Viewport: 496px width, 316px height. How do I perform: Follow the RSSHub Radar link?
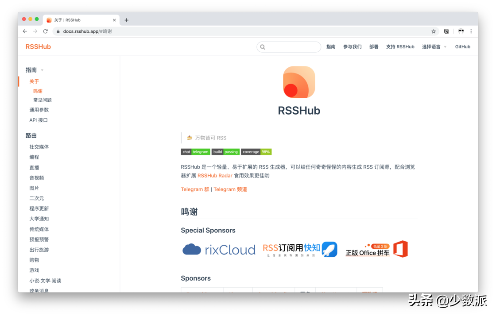[x=215, y=176]
